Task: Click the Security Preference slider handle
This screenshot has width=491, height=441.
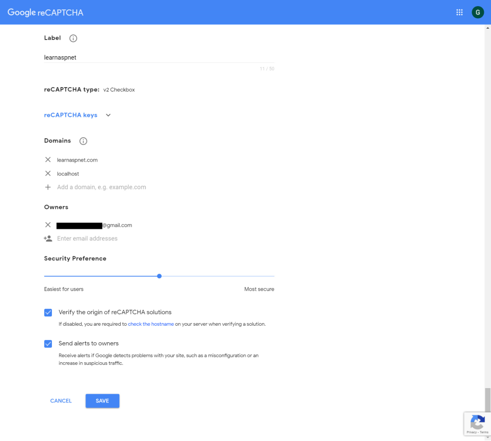Action: pos(159,276)
